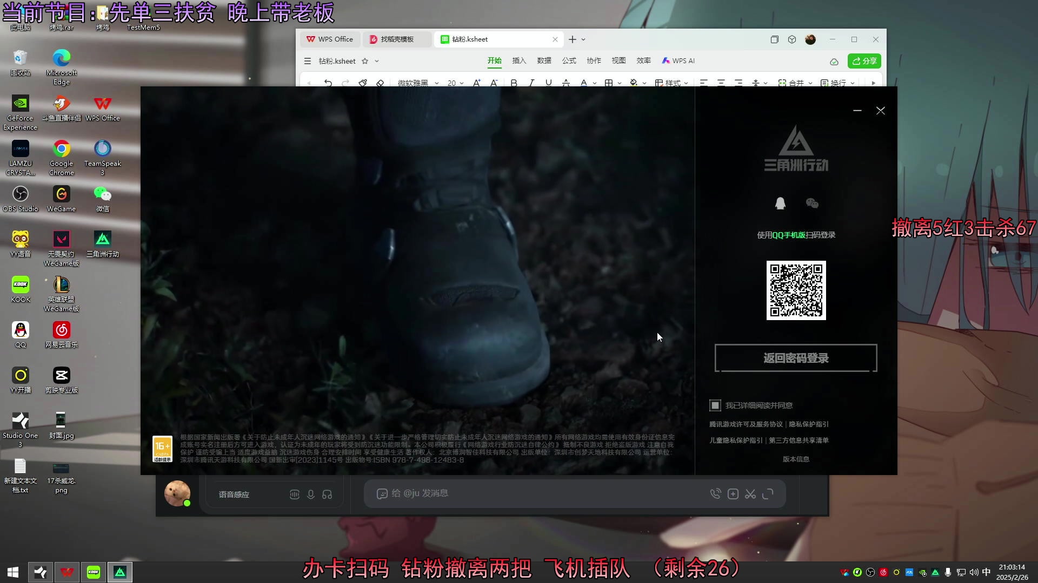The width and height of the screenshot is (1038, 583).
Task: Open 儿童隐私保护指引 link
Action: pyautogui.click(x=736, y=440)
